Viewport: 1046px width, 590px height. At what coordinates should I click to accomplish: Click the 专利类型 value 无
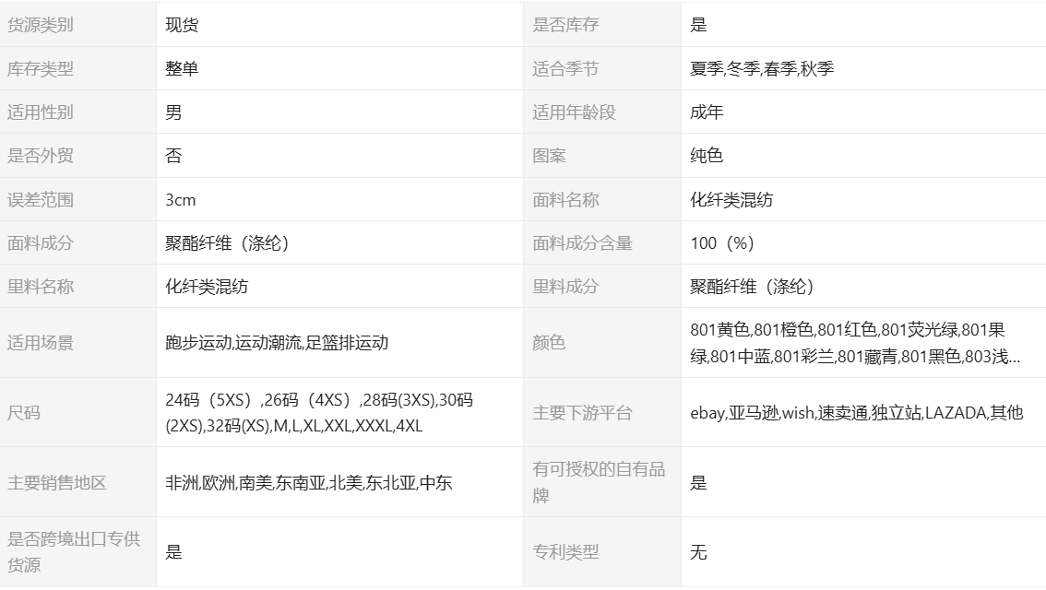pos(698,552)
